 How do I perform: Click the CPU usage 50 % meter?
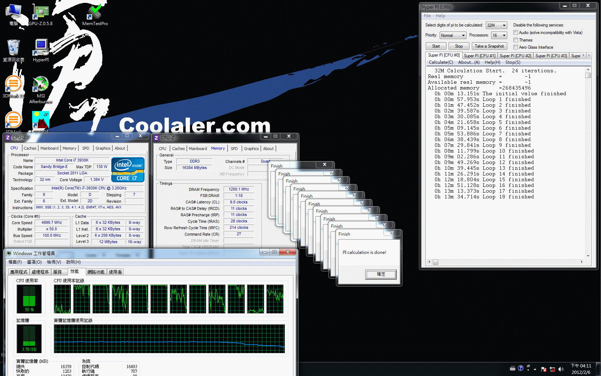[x=29, y=299]
